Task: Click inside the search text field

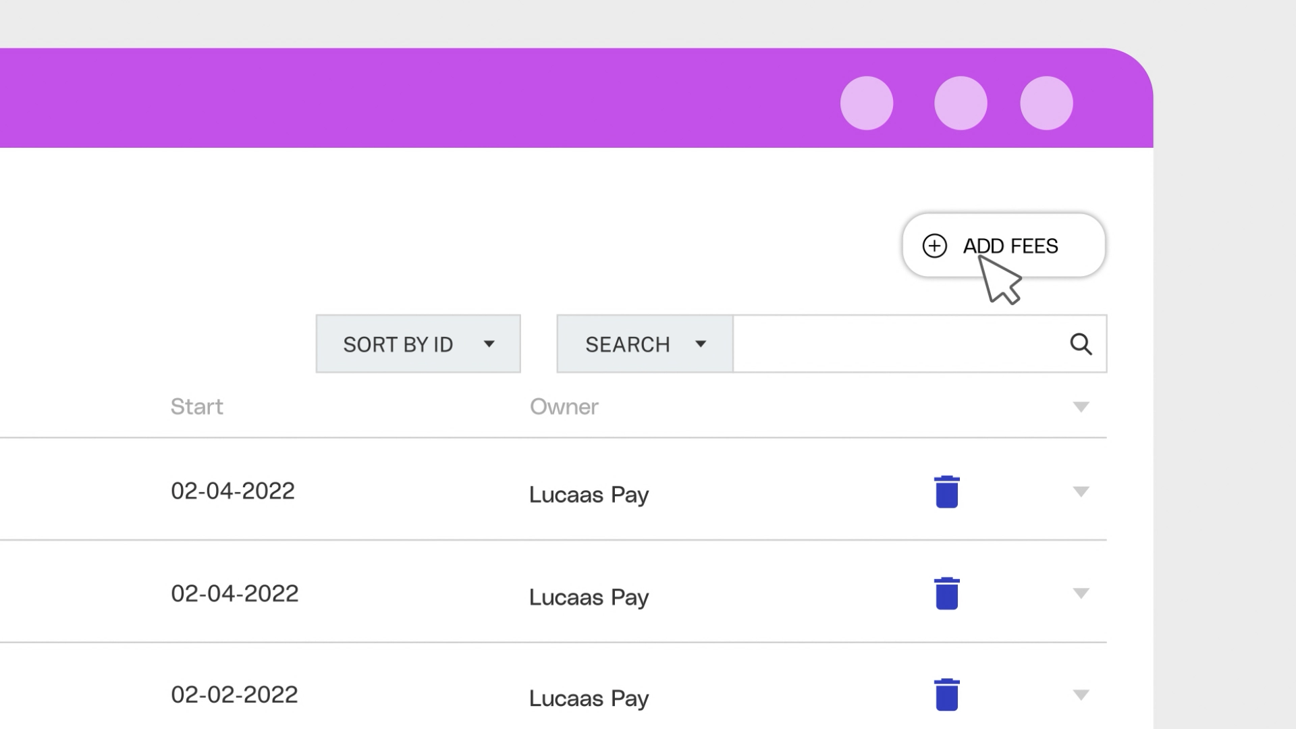Action: click(x=898, y=344)
